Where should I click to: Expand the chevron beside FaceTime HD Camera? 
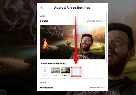click(104, 21)
